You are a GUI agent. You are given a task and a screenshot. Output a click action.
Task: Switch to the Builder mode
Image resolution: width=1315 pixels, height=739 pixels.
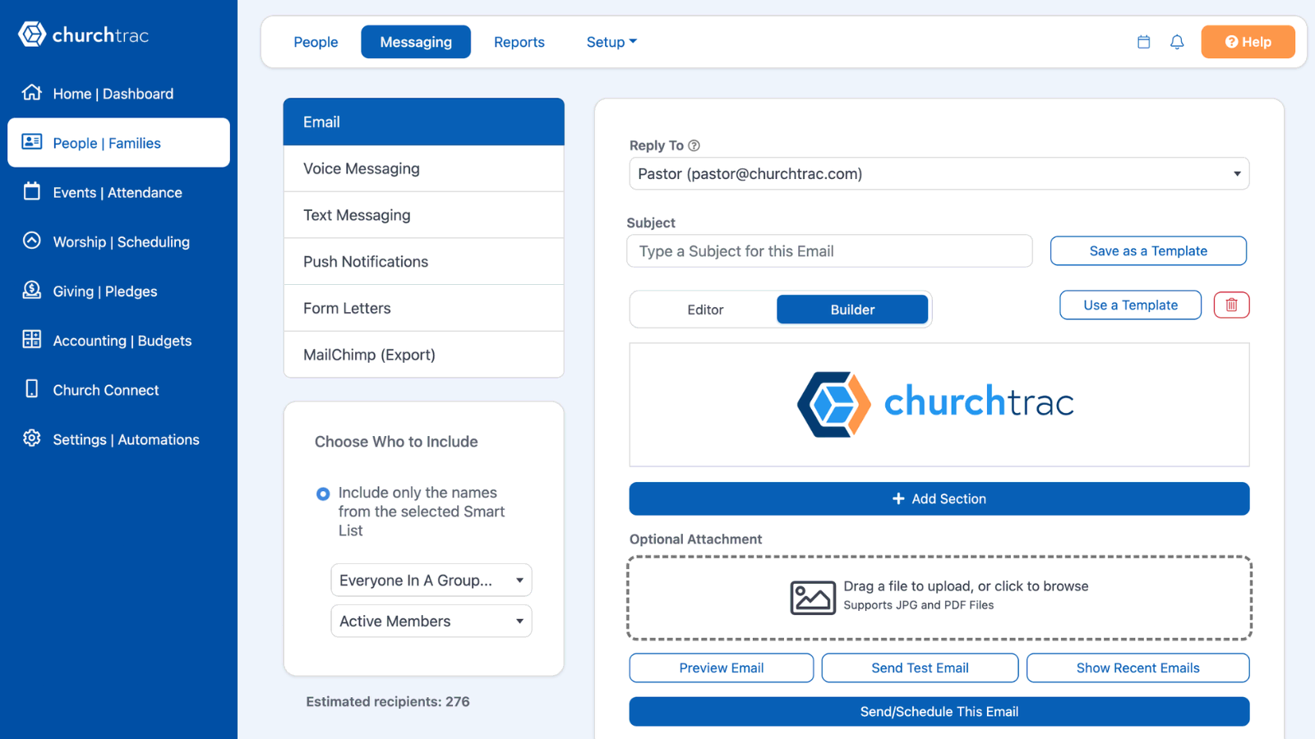[852, 310]
